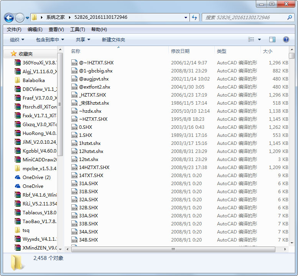Expand the 包含到库中 dropdown
This screenshot has height=276, width=298.
pos(50,39)
